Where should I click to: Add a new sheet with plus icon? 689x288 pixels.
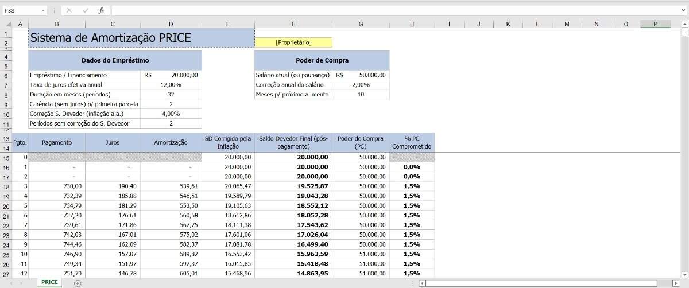click(78, 283)
